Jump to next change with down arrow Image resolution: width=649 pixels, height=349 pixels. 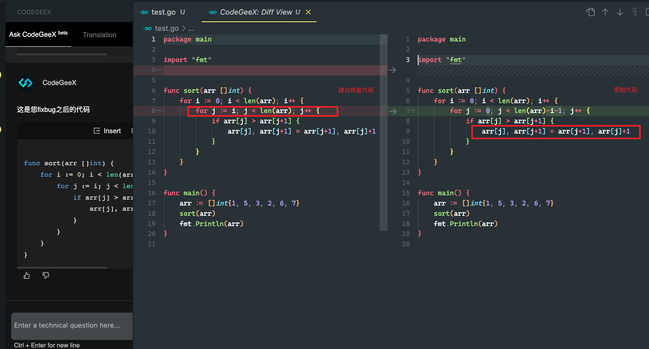(620, 12)
